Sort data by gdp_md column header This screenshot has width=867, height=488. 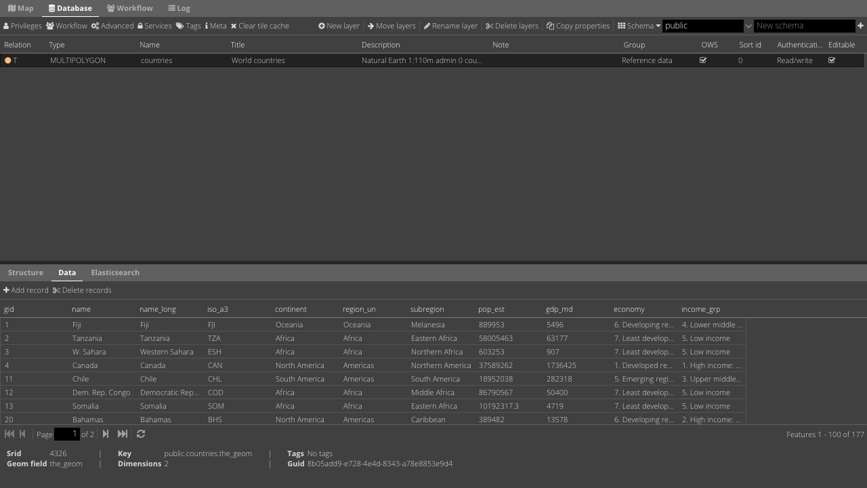[x=559, y=309]
